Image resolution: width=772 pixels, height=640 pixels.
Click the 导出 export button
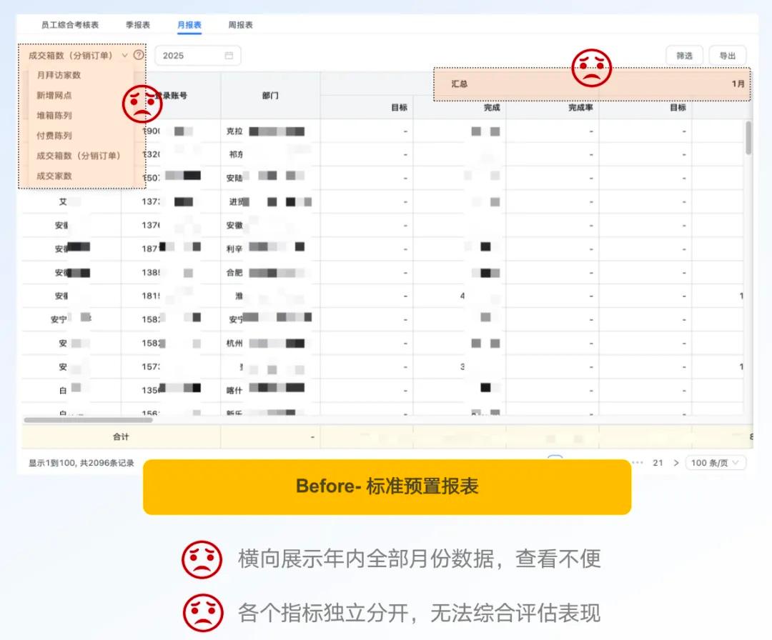pos(728,55)
